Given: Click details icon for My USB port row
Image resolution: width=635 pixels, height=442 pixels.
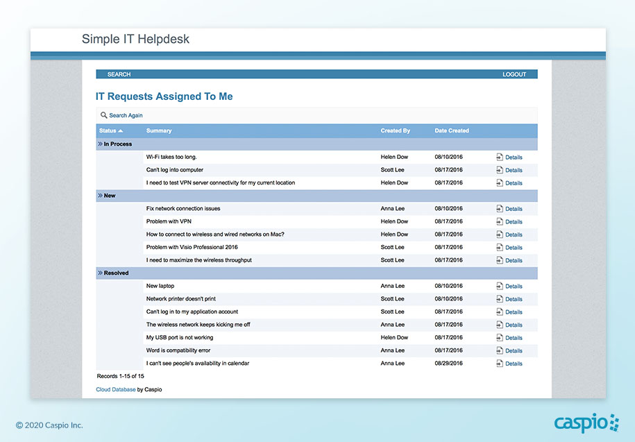Looking at the screenshot, I should pyautogui.click(x=499, y=338).
